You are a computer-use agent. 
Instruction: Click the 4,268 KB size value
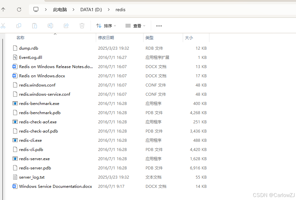[198, 113]
